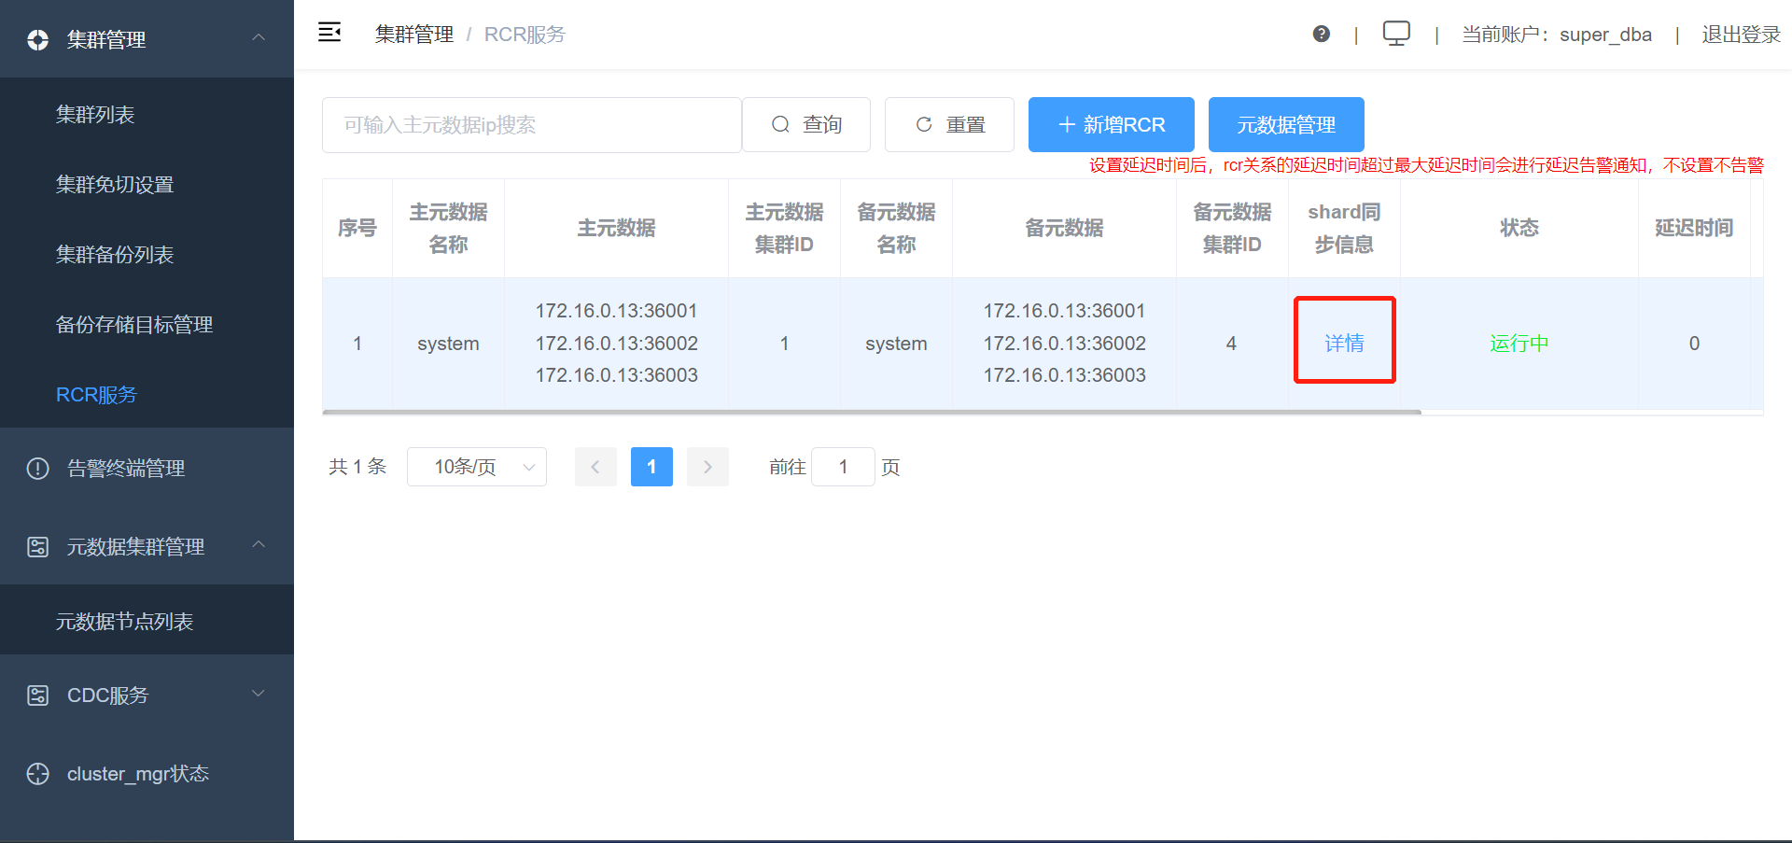Open 集群列表 in the sidebar
Screen dimensions: 1792x843
point(95,115)
